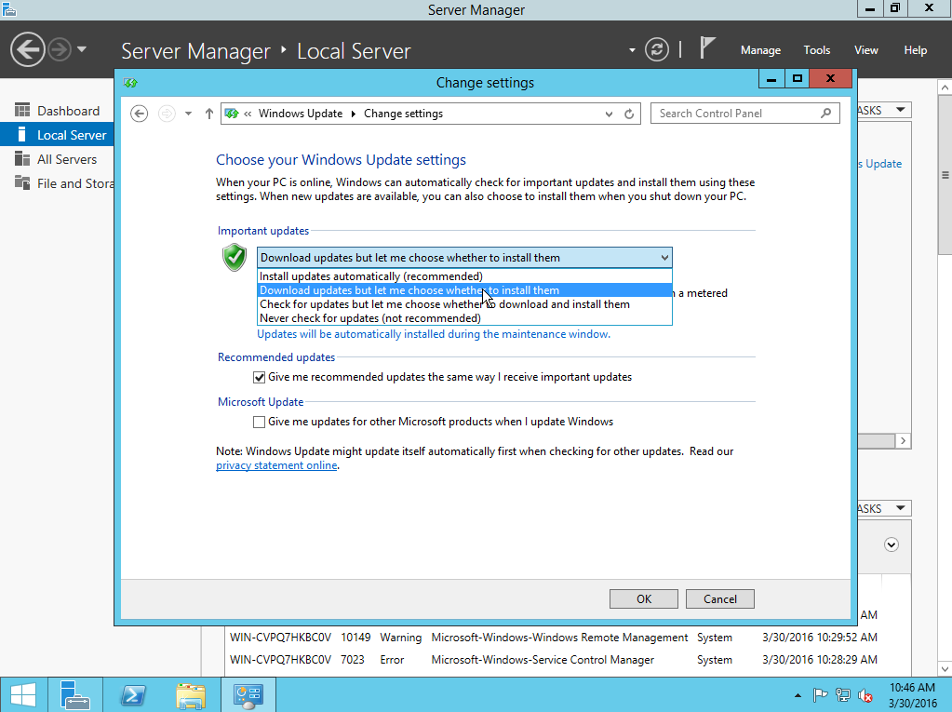Show hidden tray icons arrow
The image size is (952, 712).
(x=798, y=695)
